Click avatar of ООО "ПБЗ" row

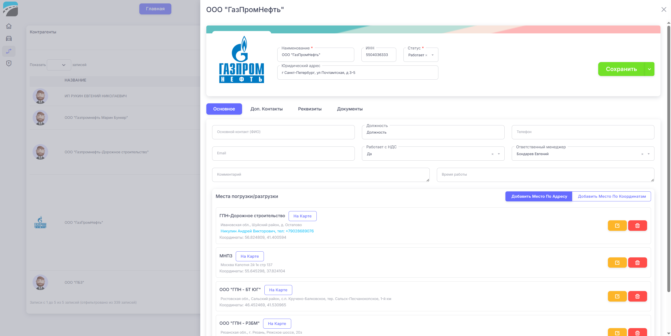pyautogui.click(x=40, y=282)
